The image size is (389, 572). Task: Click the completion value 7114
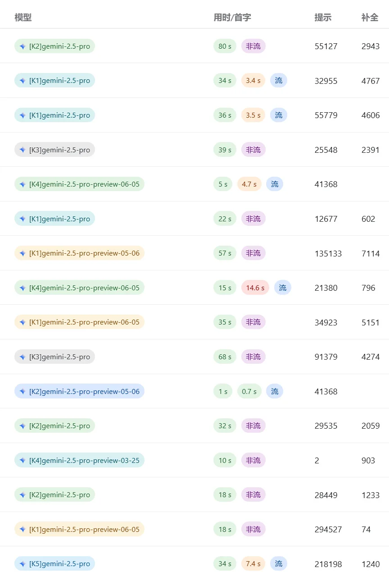(371, 254)
